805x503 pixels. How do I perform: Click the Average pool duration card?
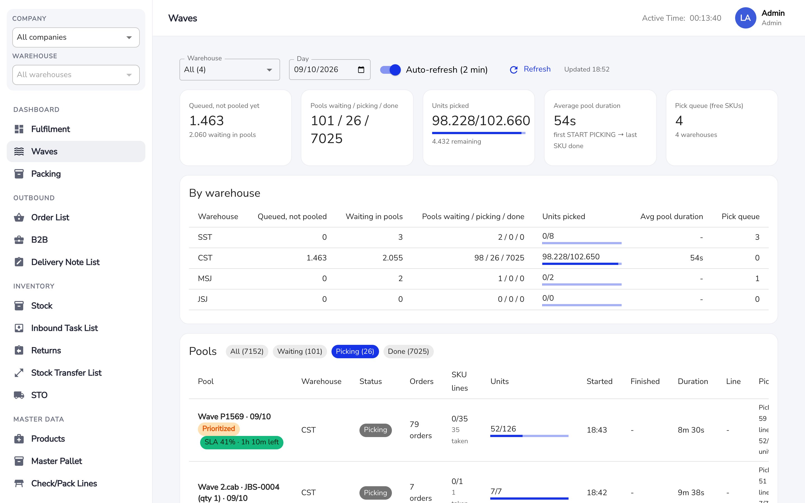click(x=600, y=127)
